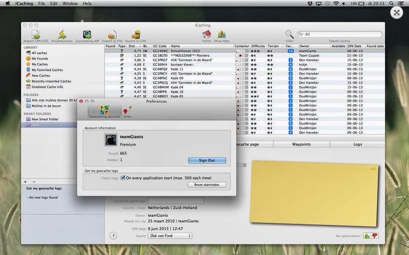Select cache row 'Kade 11'
The image size is (409, 255).
244,69
